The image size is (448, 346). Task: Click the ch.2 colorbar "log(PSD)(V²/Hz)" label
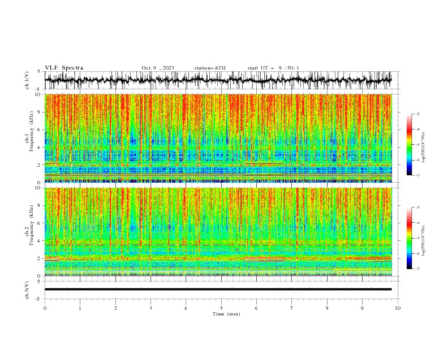pyautogui.click(x=424, y=241)
